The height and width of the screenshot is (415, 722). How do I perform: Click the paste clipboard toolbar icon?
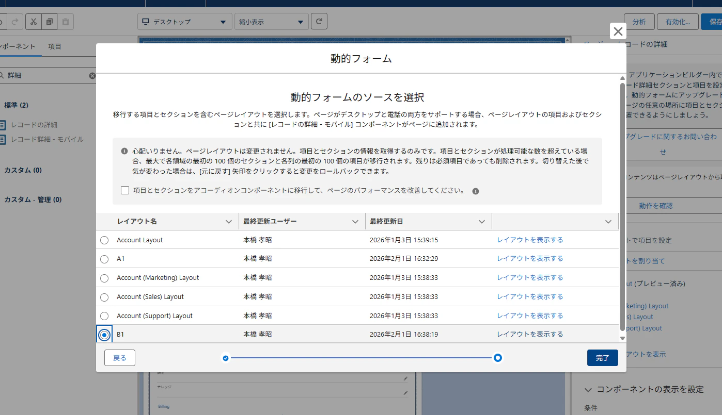[66, 22]
